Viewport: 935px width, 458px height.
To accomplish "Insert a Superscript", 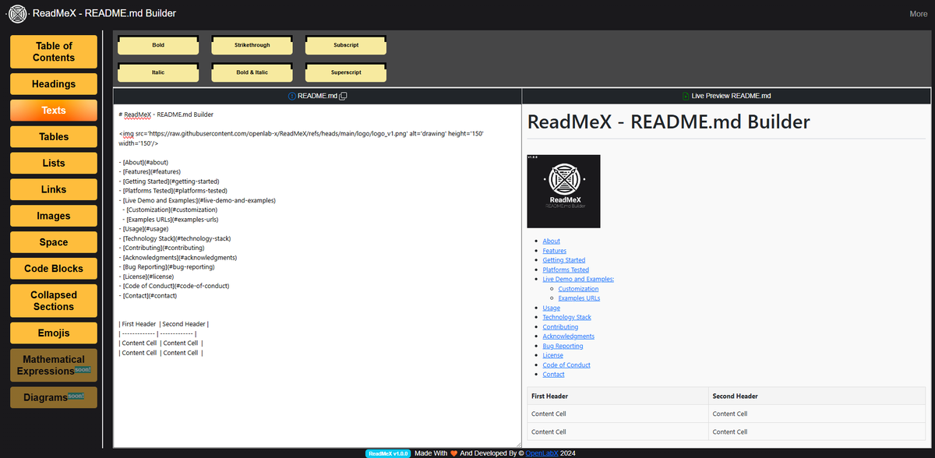I will 345,72.
